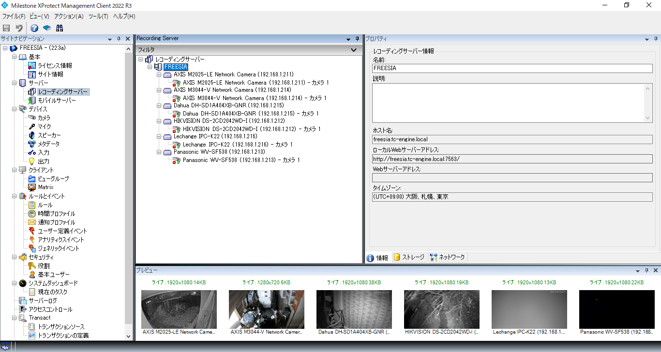
Task: Switch to the ストレージ tab
Action: 409,257
